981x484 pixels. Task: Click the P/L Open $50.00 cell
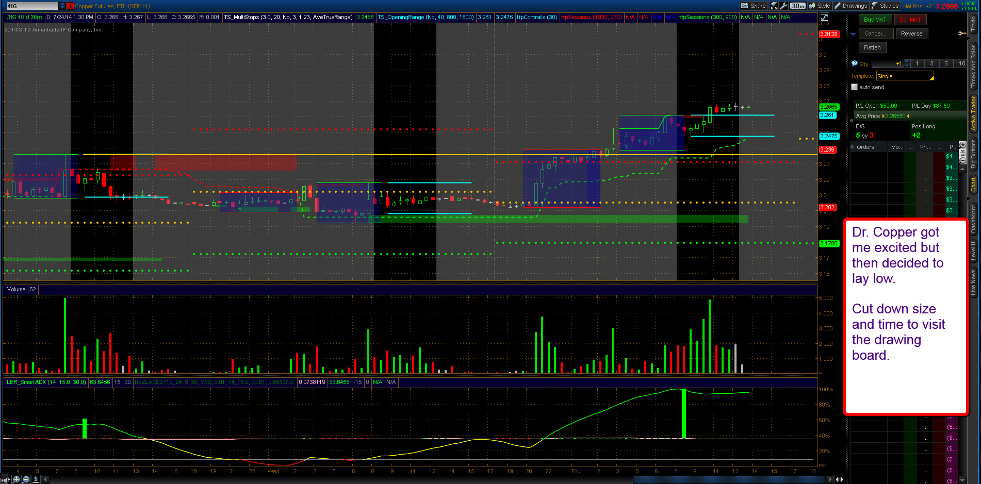881,106
